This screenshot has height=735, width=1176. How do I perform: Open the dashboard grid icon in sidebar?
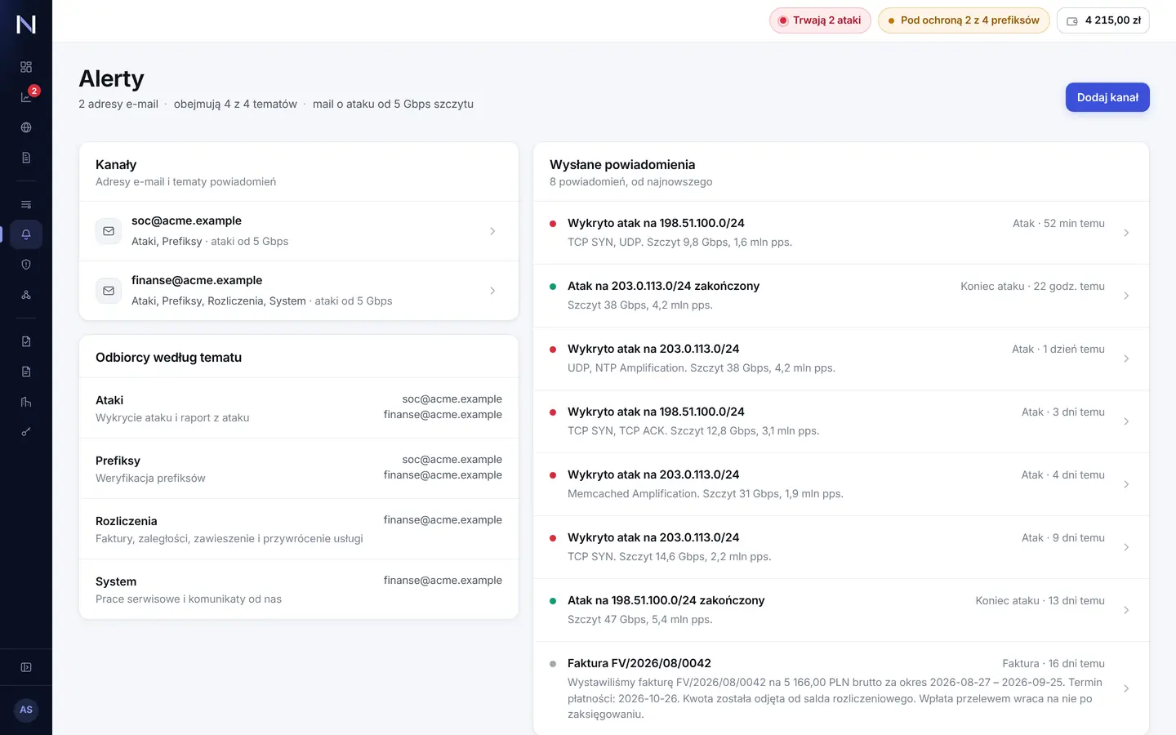click(x=26, y=67)
